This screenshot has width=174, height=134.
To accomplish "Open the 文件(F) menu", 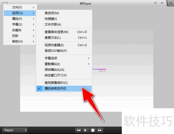I will click(x=20, y=7).
